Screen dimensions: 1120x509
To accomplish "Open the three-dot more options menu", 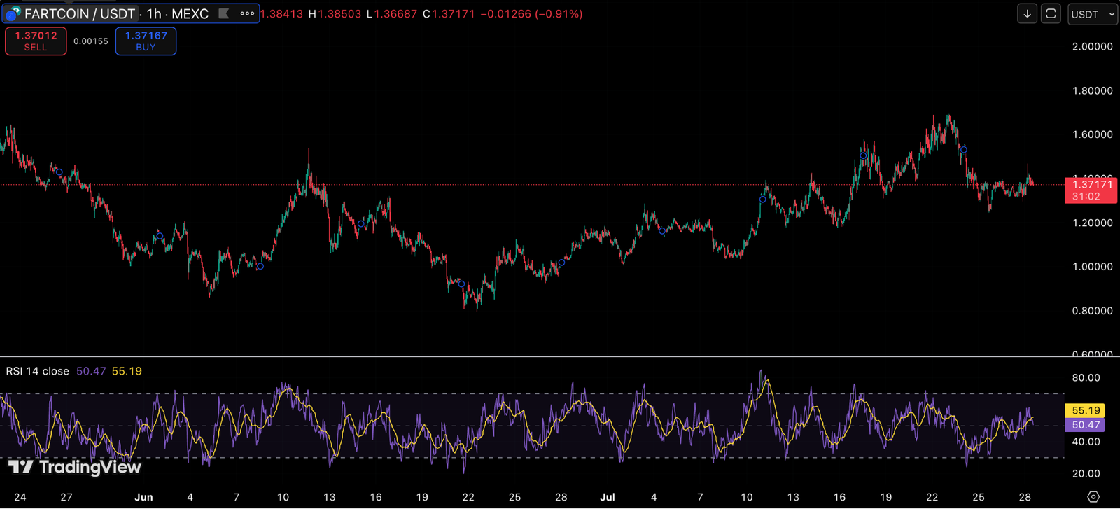I will click(247, 13).
